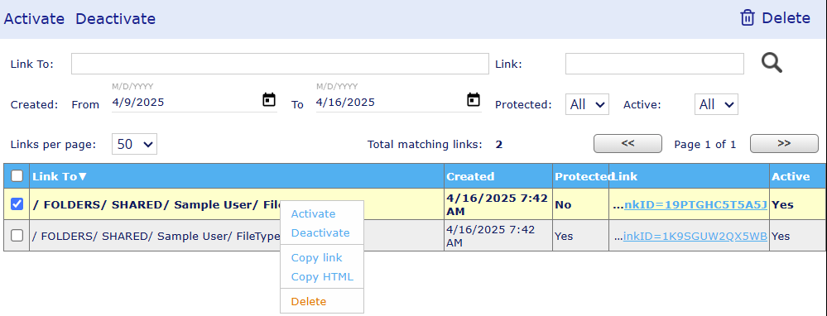Focus the Link To search field
This screenshot has height=316, width=827.
280,64
